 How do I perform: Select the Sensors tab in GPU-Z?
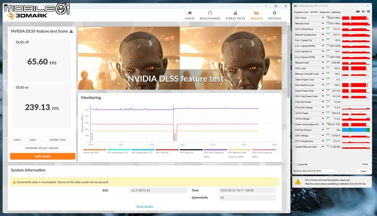(314, 12)
